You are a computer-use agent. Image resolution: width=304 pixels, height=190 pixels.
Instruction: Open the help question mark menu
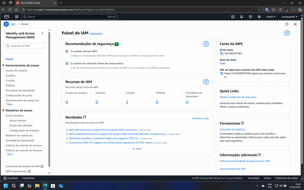tap(250, 17)
